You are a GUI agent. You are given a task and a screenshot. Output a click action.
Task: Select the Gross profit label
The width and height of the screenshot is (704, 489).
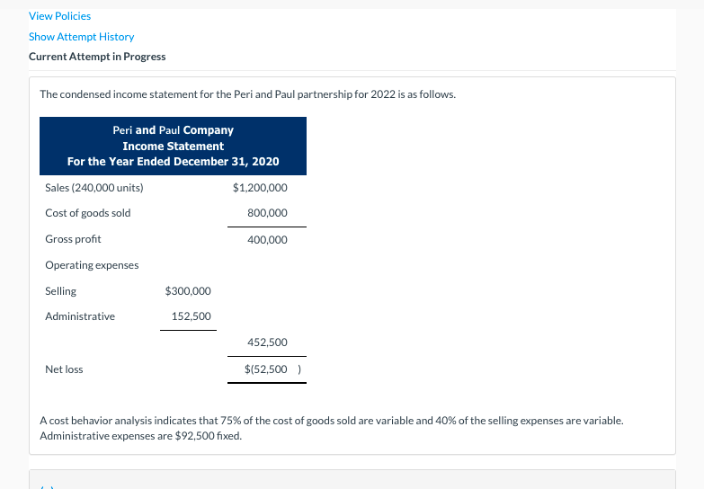[73, 239]
